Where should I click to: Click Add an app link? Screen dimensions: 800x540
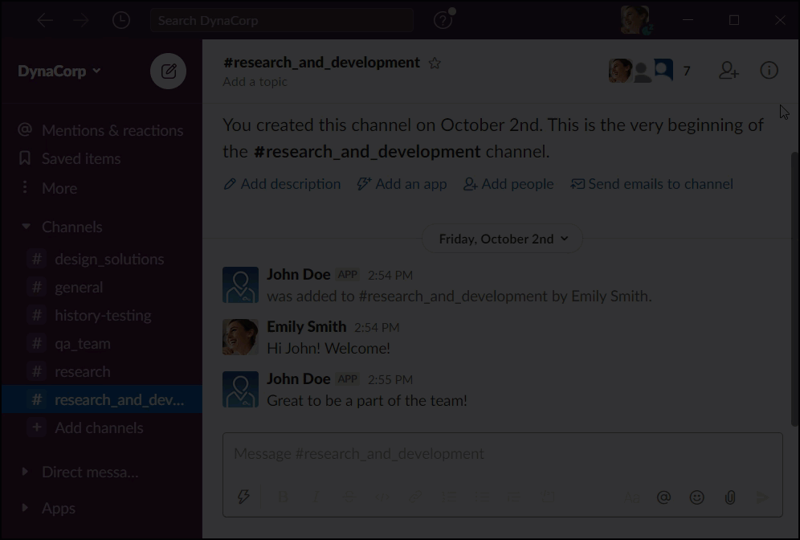tap(402, 184)
